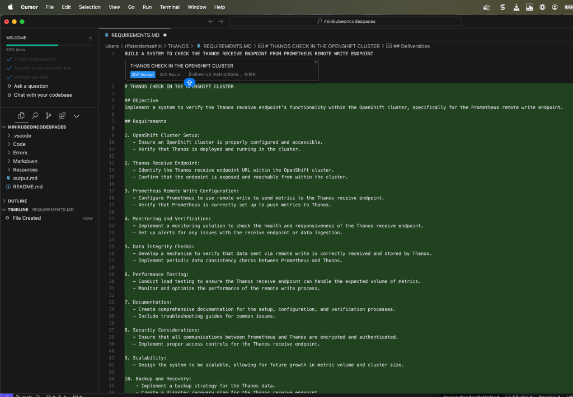This screenshot has height=397, width=573.
Task: Open the Run menu
Action: click(147, 7)
